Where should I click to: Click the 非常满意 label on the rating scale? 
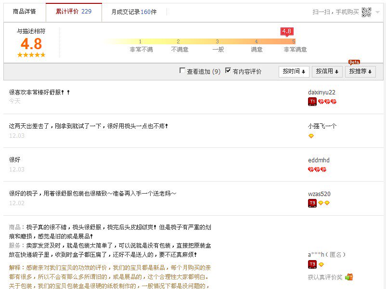click(295, 50)
